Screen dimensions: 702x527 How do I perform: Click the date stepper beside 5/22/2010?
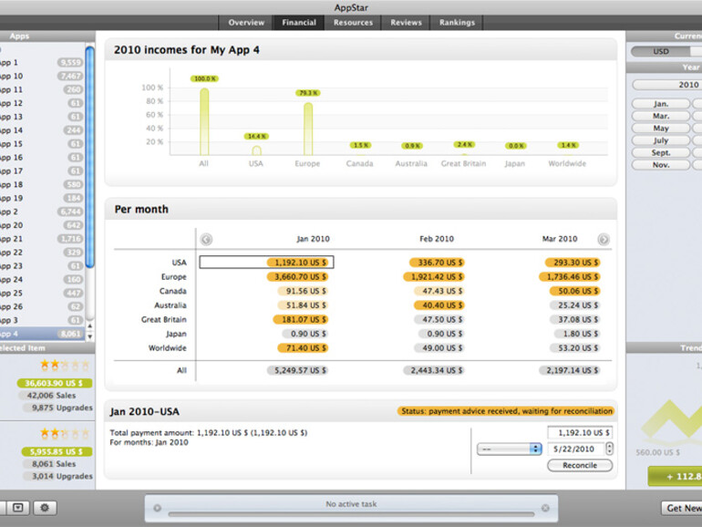pos(609,449)
